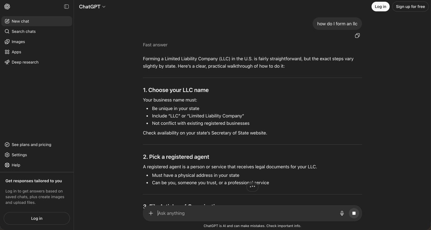Copy the user message with the copy icon
This screenshot has height=230, width=431.
[357, 35]
